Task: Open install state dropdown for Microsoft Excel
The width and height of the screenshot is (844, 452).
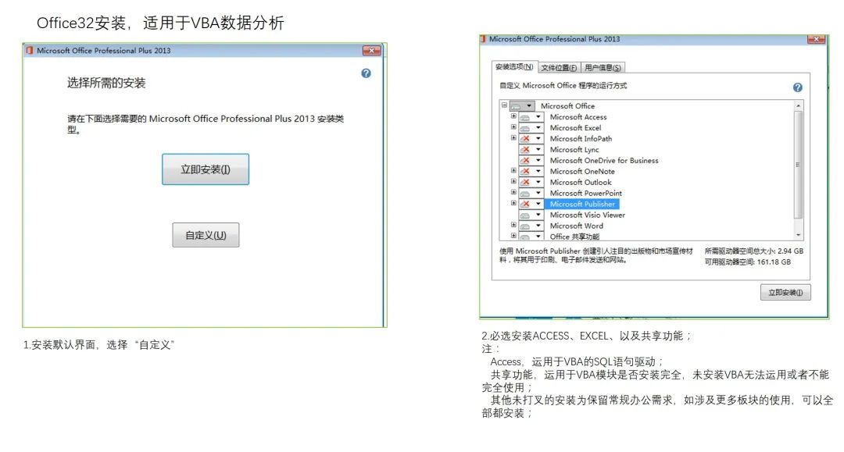Action: click(x=538, y=128)
